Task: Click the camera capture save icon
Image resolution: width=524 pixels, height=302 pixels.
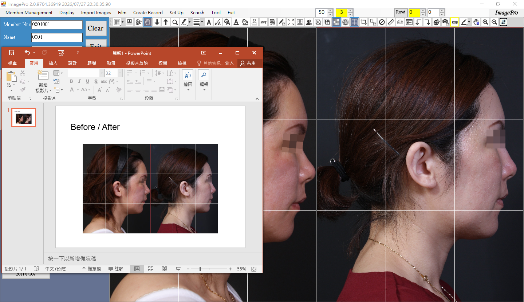Action: click(446, 22)
